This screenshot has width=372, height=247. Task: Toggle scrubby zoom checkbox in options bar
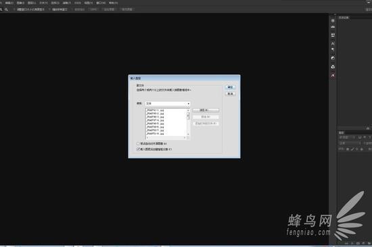pyautogui.click(x=72, y=9)
